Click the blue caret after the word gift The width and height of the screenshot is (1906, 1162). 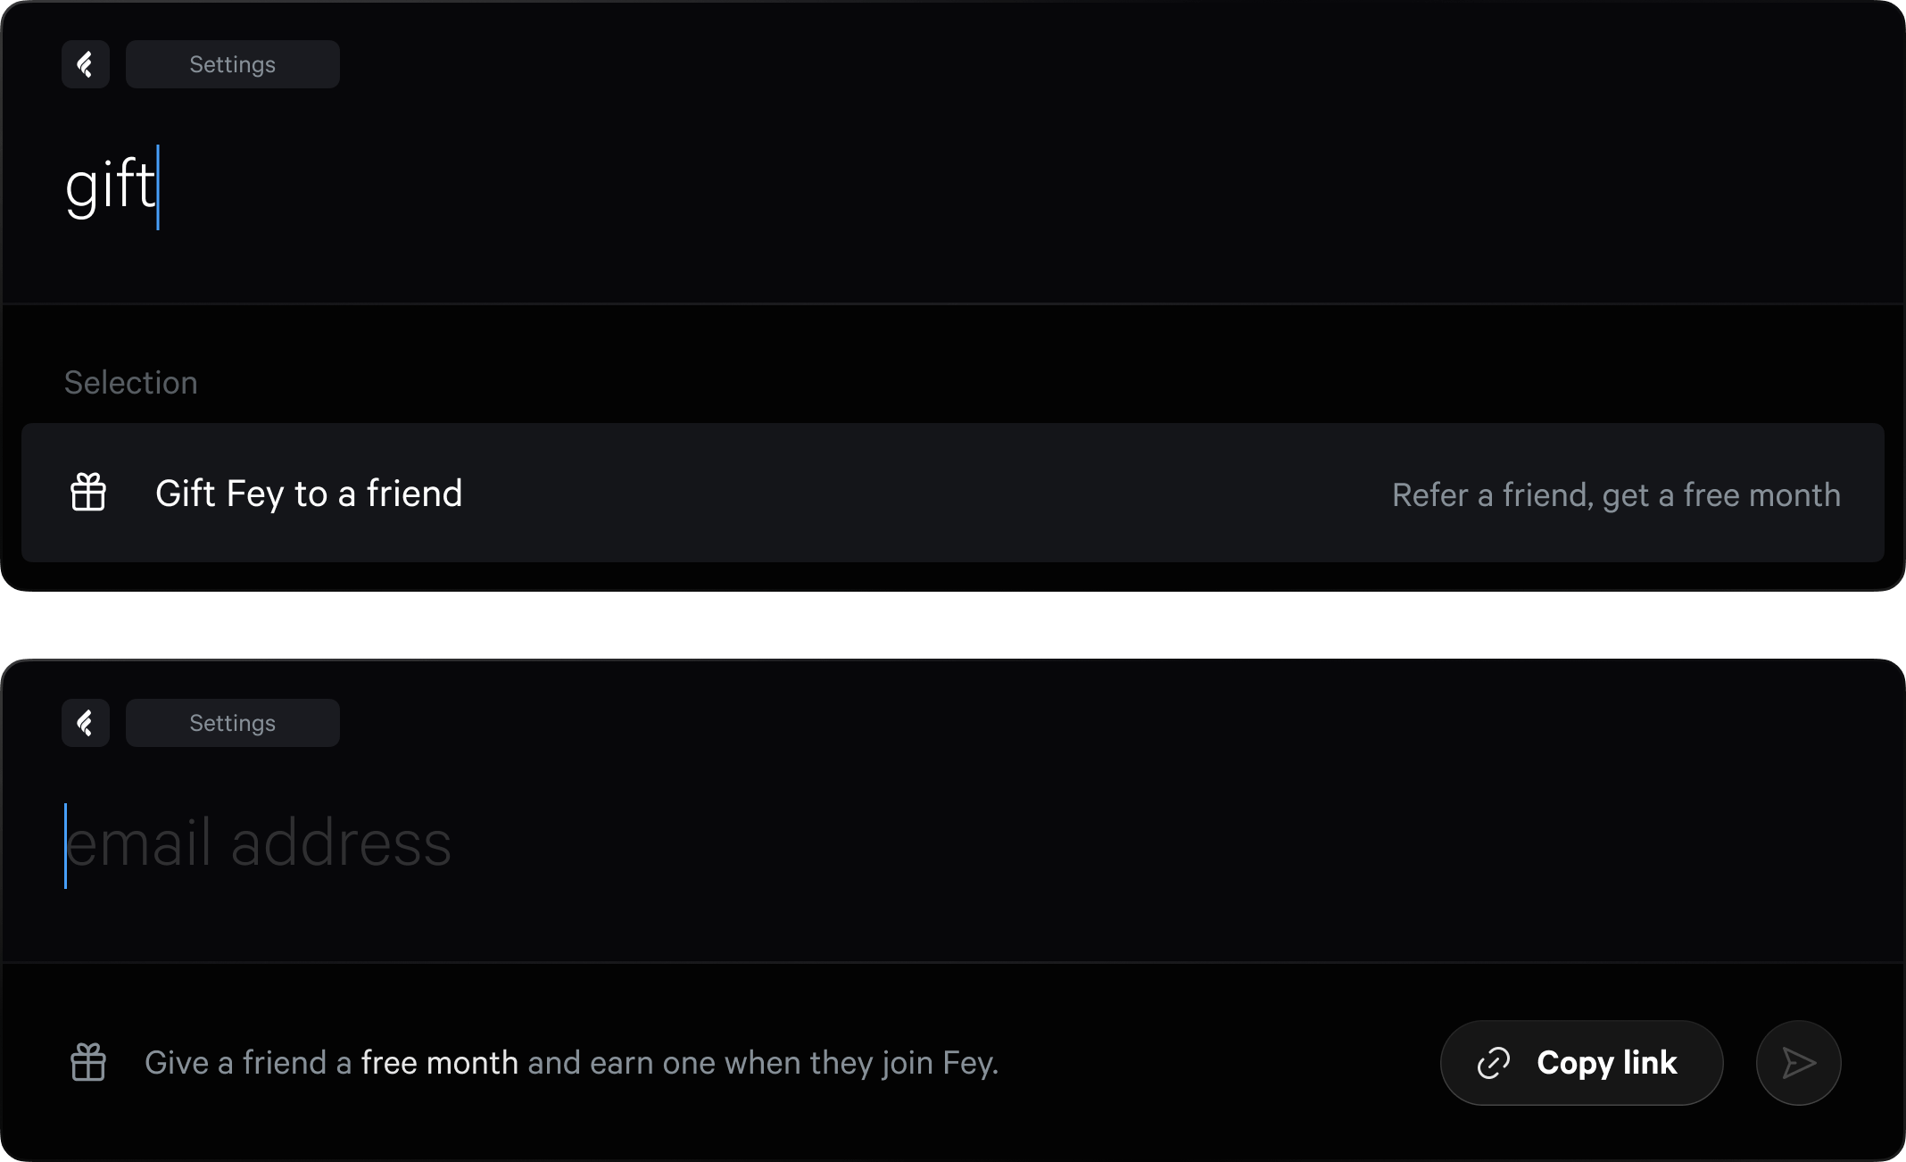[x=158, y=187]
